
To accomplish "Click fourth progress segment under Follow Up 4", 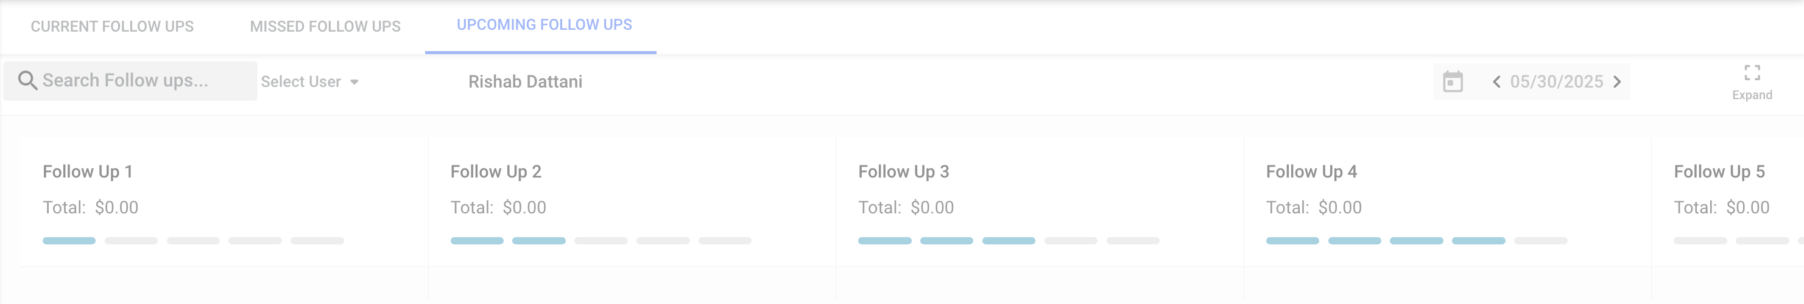I will click(x=1478, y=241).
